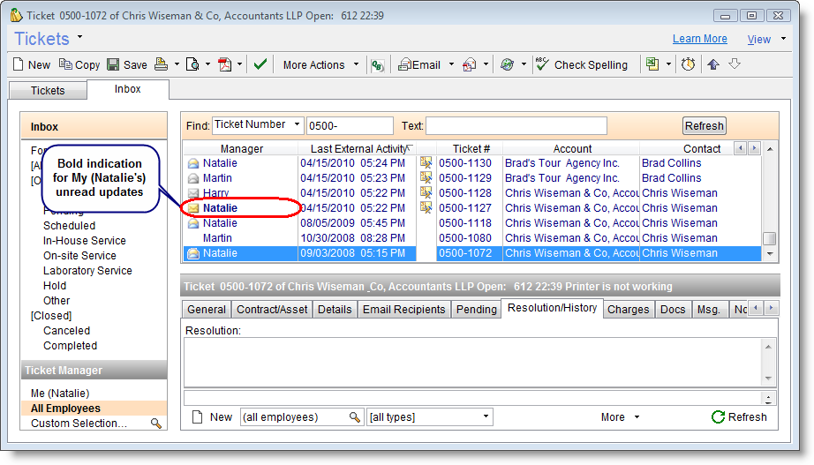The width and height of the screenshot is (814, 465).
Task: Click the green checkmark toolbar icon
Action: [260, 64]
